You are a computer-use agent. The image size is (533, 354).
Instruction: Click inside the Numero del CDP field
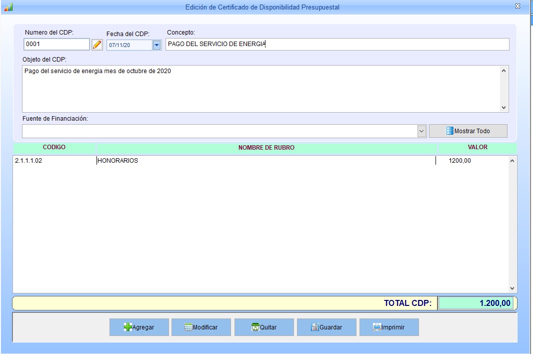[x=56, y=45]
